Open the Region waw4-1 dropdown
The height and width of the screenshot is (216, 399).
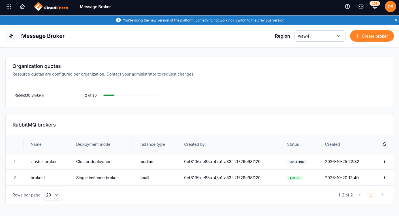[x=320, y=36]
